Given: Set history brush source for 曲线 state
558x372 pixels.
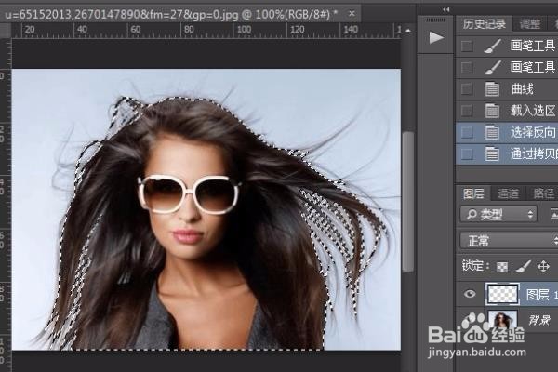Looking at the screenshot, I should pos(467,89).
